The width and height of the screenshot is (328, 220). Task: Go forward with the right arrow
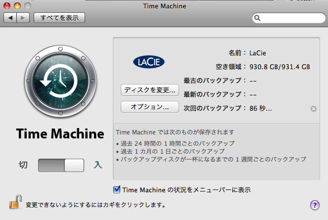pyautogui.click(x=23, y=18)
